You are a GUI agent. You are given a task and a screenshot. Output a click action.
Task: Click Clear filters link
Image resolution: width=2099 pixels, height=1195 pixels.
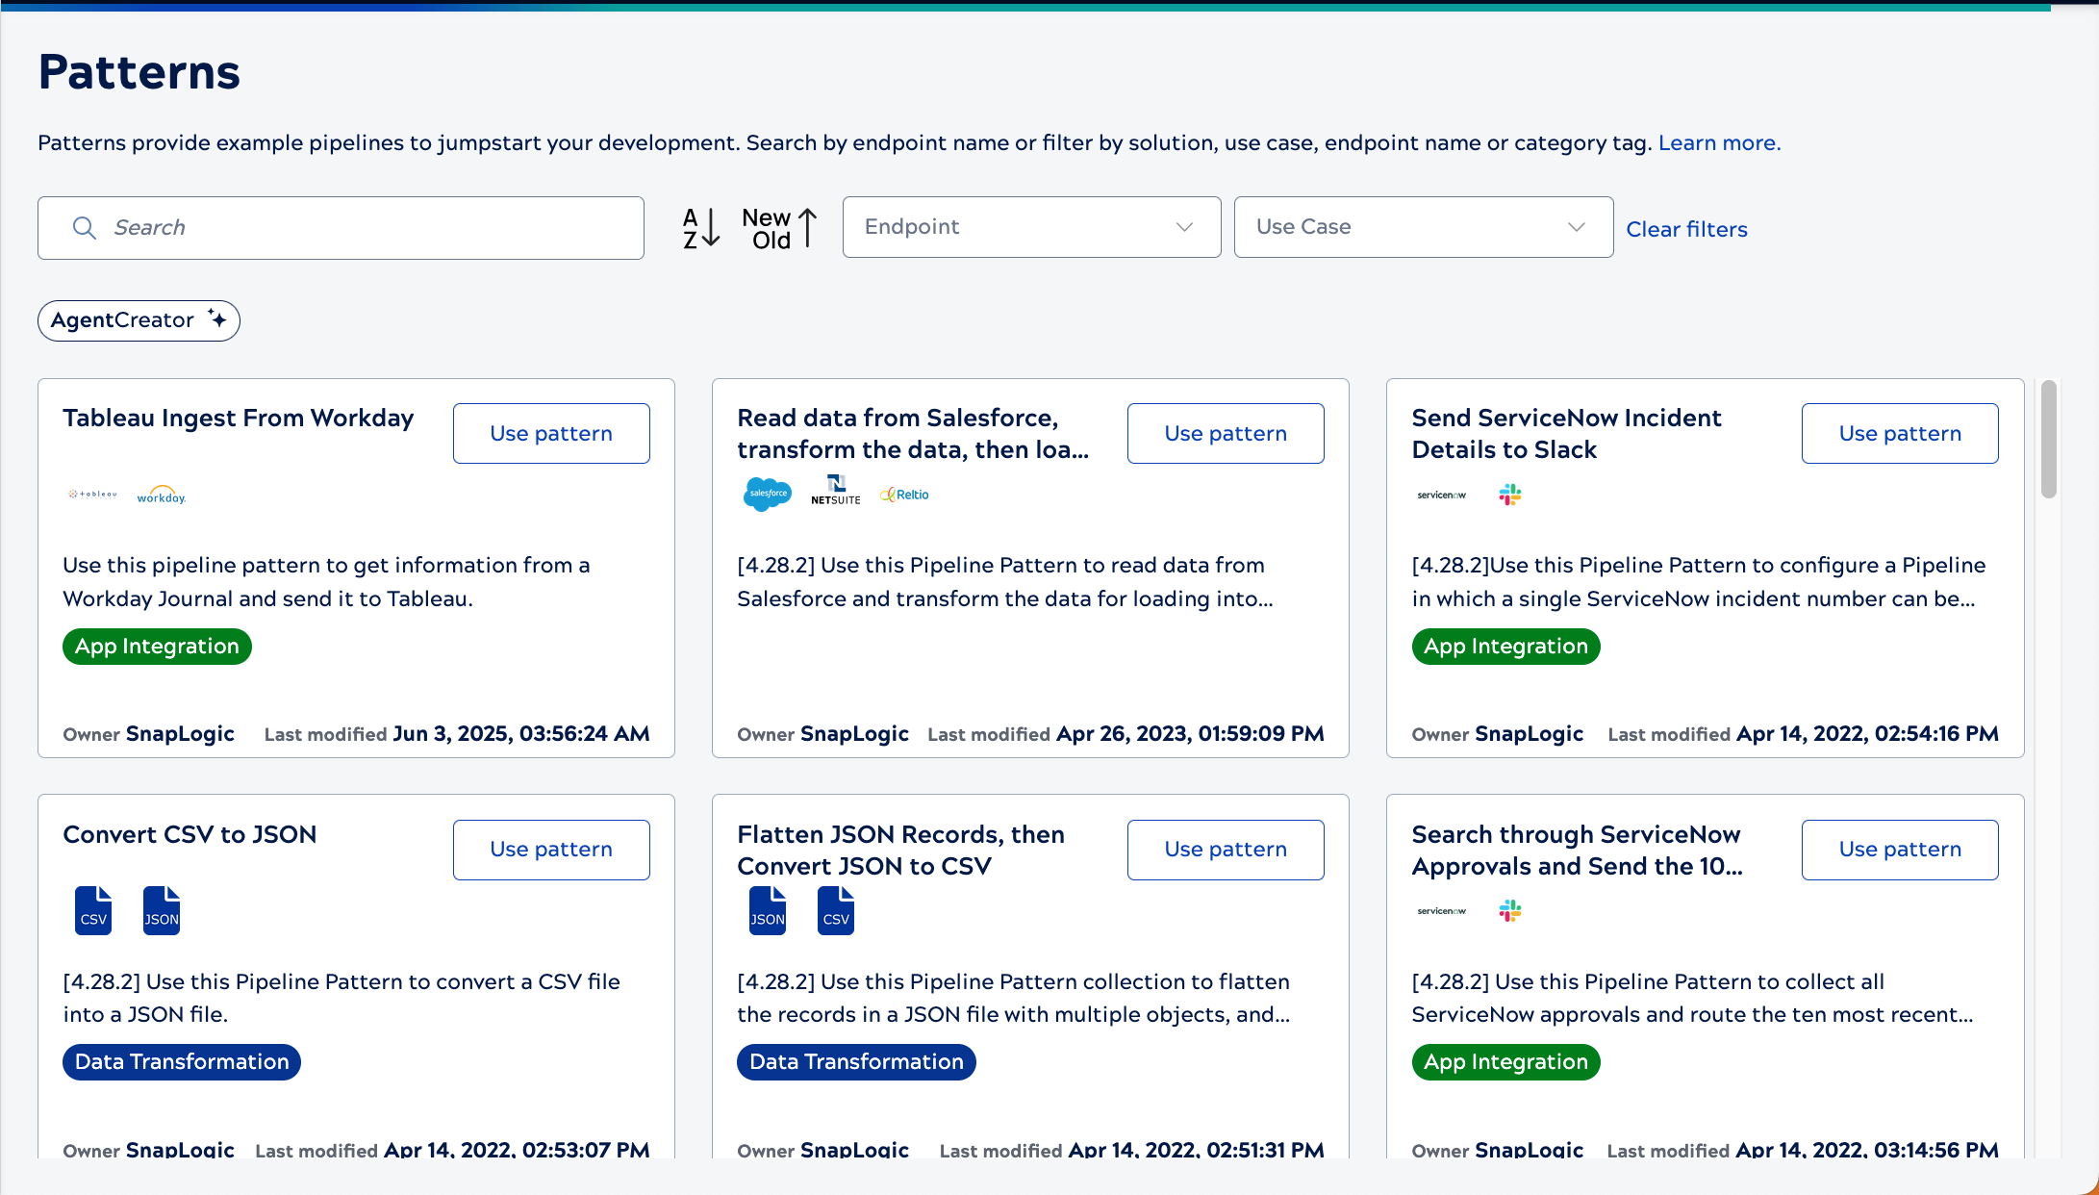1686,229
